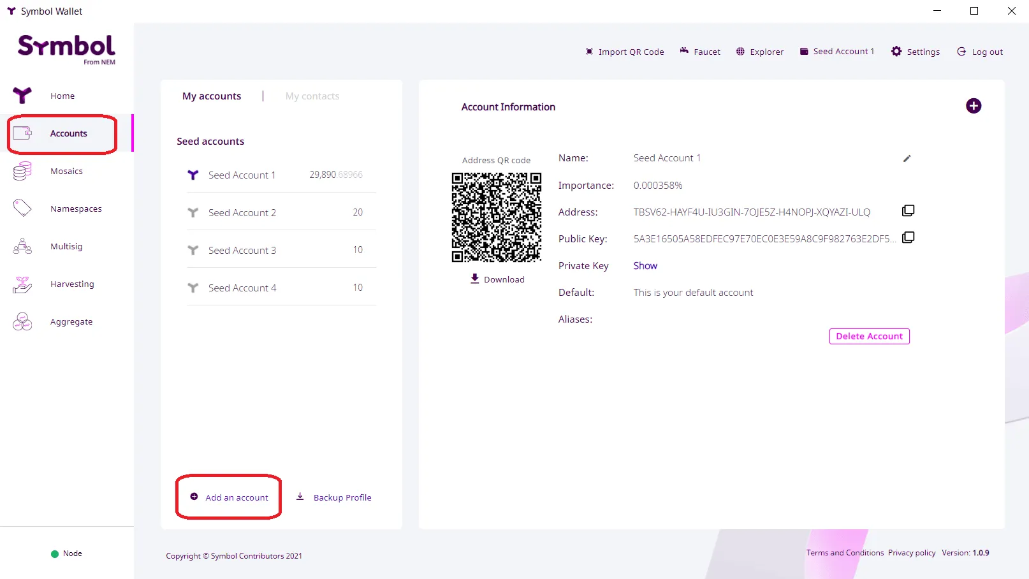This screenshot has height=579, width=1029.
Task: Open Mosaics using its coin-stack sidebar icon
Action: pyautogui.click(x=22, y=171)
